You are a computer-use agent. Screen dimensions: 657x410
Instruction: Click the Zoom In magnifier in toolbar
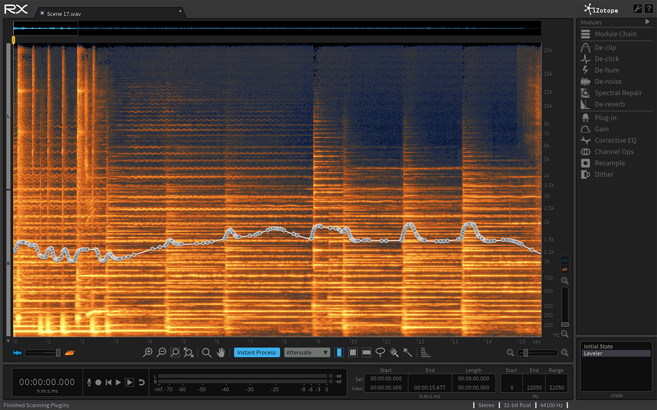point(148,353)
